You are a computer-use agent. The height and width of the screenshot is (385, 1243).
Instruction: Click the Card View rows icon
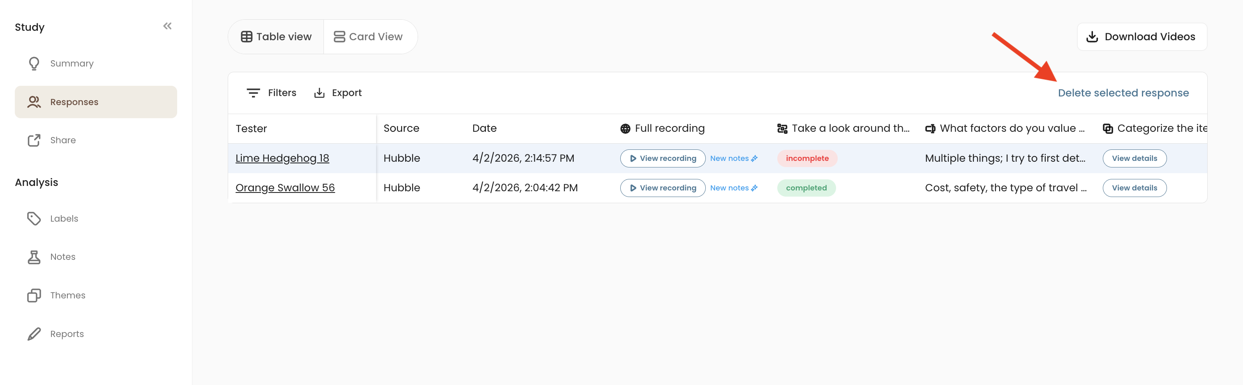point(339,37)
